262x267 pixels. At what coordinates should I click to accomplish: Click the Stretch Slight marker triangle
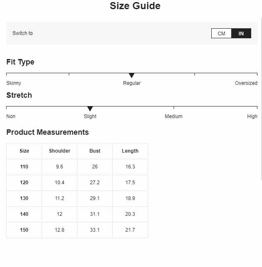click(90, 109)
